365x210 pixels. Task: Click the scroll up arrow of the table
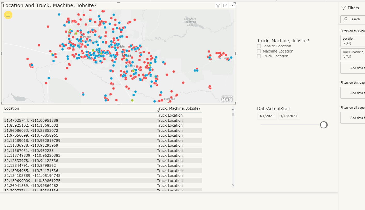[x=233, y=109]
